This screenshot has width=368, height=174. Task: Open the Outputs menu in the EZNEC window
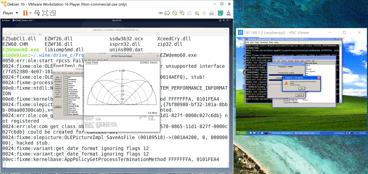71,73
